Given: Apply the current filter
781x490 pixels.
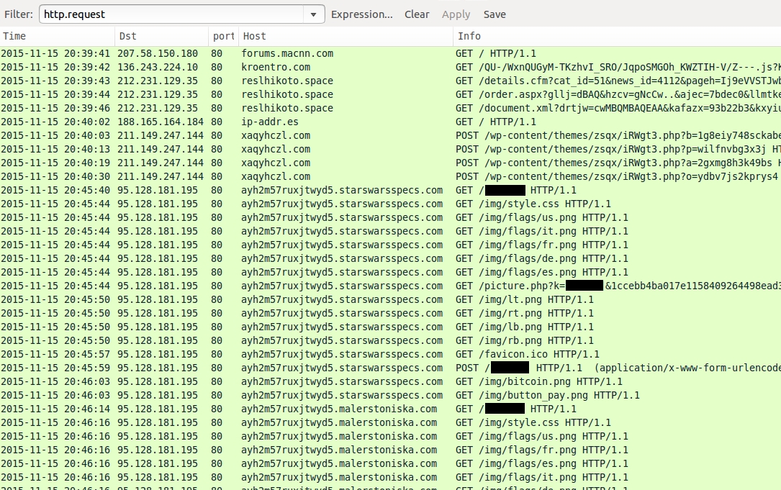Looking at the screenshot, I should tap(456, 14).
